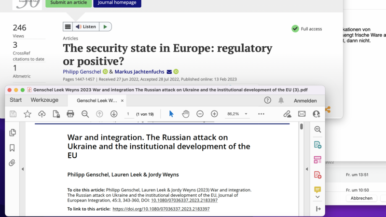
Task: Open the Start tab in Acrobat
Action: 16,100
